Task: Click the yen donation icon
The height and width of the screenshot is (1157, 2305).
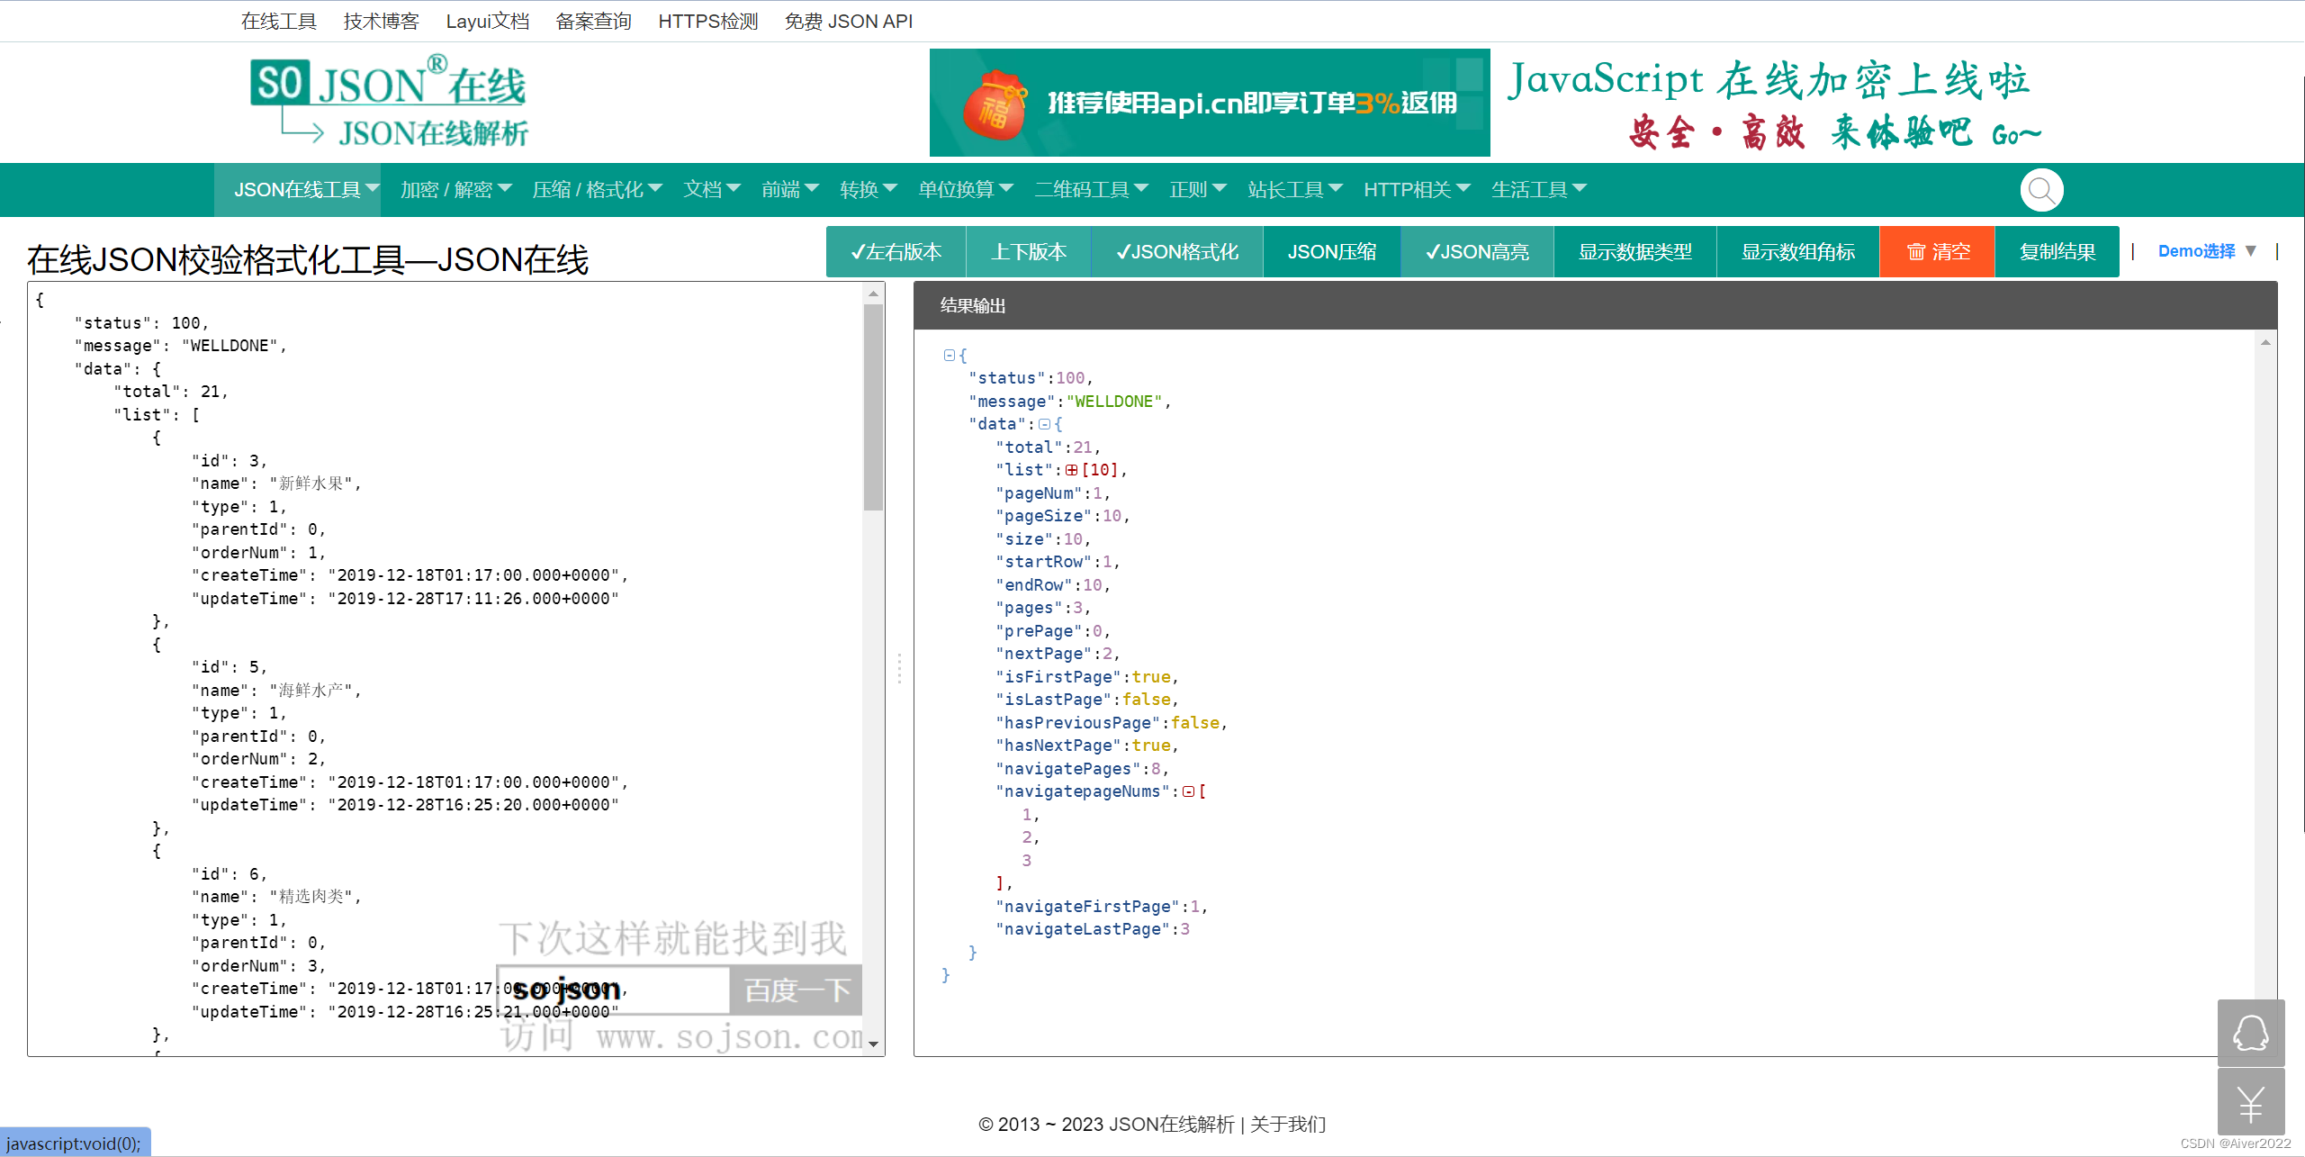Action: click(x=2250, y=1103)
